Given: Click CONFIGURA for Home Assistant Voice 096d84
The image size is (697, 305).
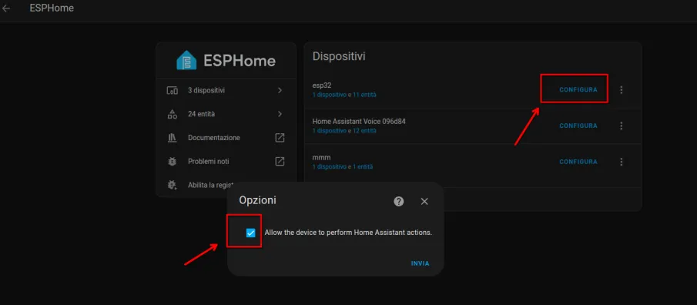Looking at the screenshot, I should [x=578, y=126].
